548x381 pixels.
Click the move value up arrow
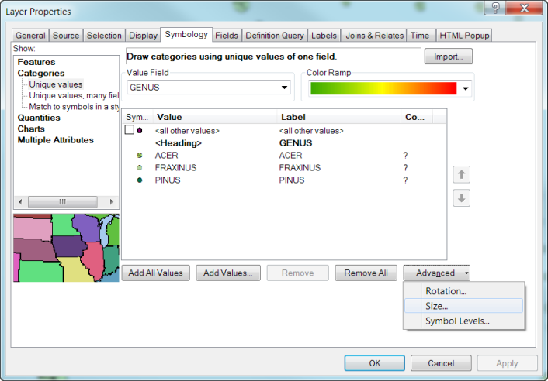461,175
